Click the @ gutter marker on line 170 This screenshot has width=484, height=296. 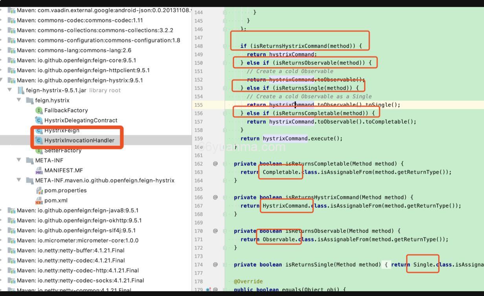[x=215, y=231]
